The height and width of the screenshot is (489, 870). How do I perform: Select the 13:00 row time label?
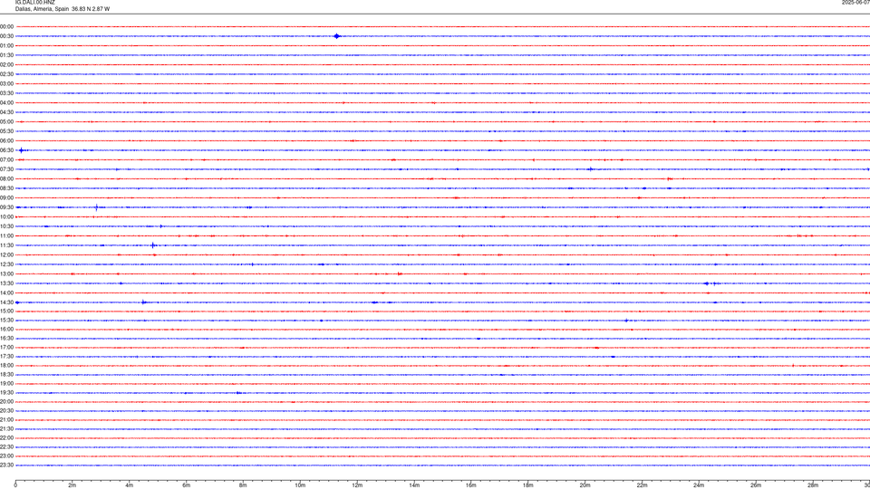6,273
